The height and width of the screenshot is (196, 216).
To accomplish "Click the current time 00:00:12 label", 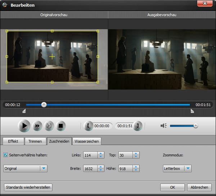I will [13, 105].
